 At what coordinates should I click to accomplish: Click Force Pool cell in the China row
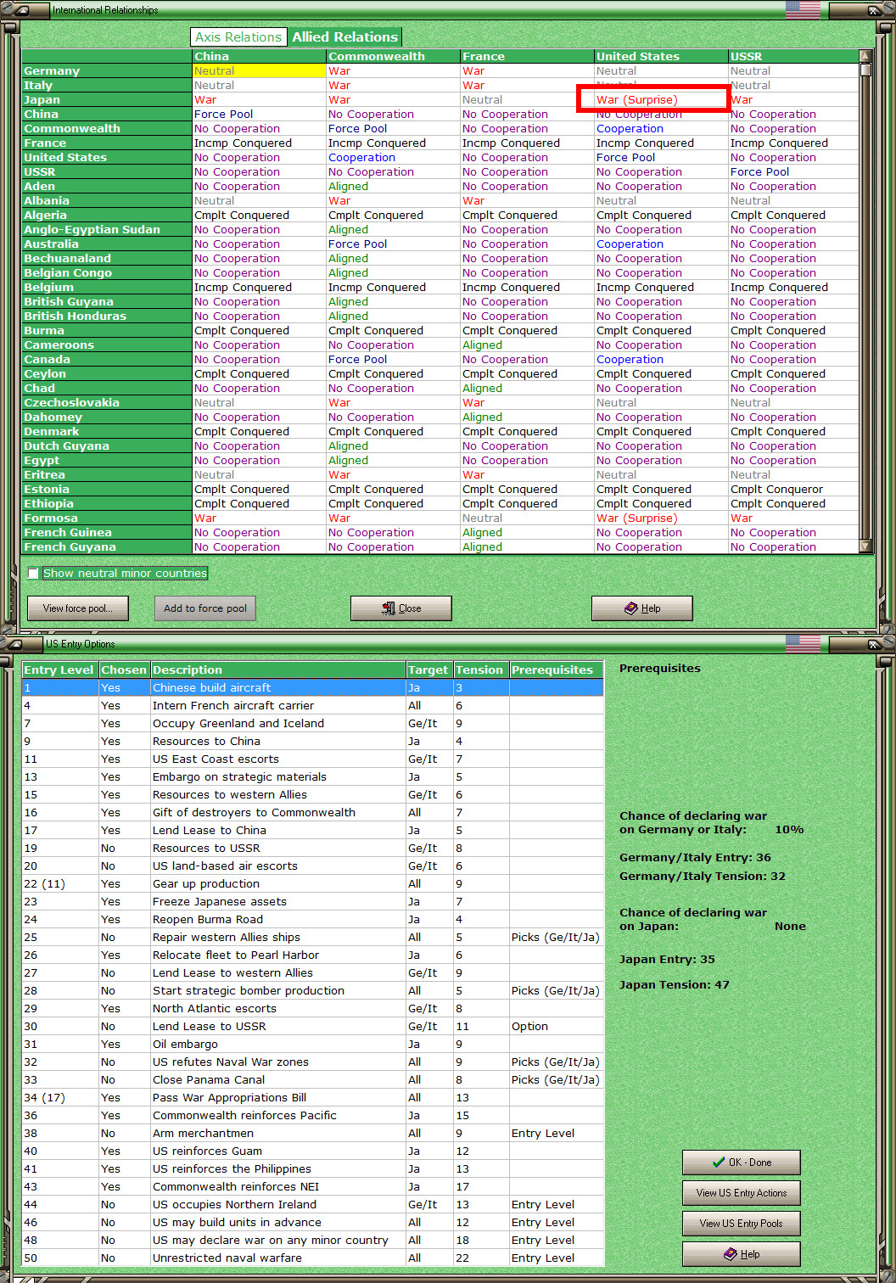point(259,115)
